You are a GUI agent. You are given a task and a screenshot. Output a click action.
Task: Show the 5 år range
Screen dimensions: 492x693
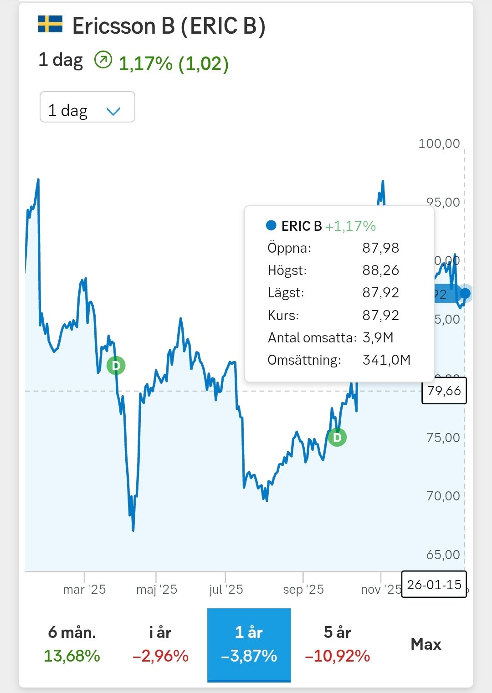[x=337, y=644]
